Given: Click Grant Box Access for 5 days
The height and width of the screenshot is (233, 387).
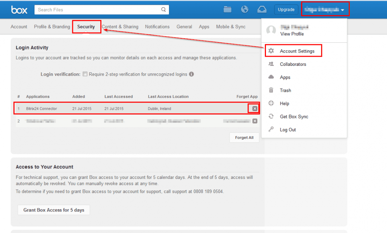Looking at the screenshot, I should pyautogui.click(x=54, y=210).
